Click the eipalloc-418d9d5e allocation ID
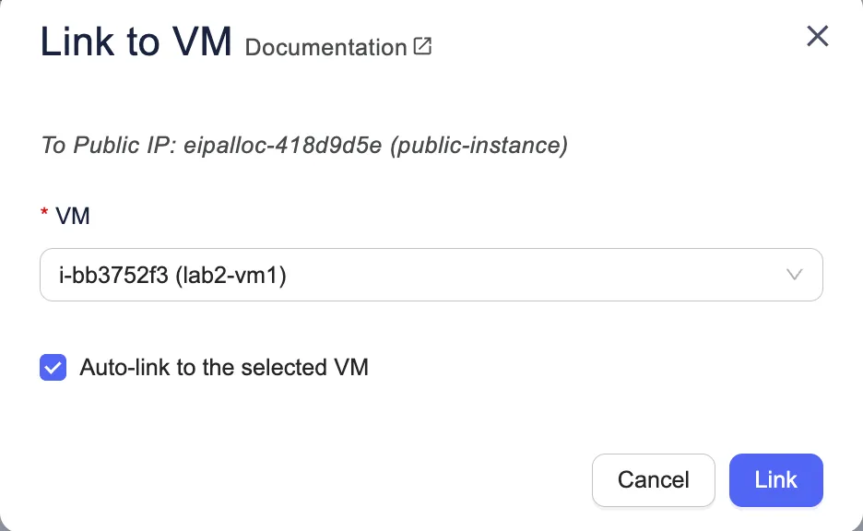This screenshot has height=531, width=863. point(283,146)
